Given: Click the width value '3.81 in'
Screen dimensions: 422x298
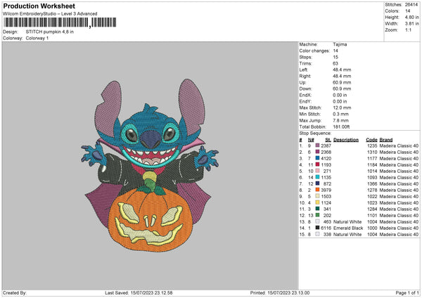Looking at the screenshot, I should tap(411, 24).
